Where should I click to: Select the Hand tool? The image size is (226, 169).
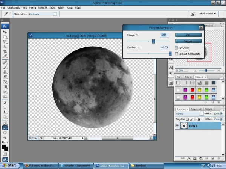click(5, 133)
